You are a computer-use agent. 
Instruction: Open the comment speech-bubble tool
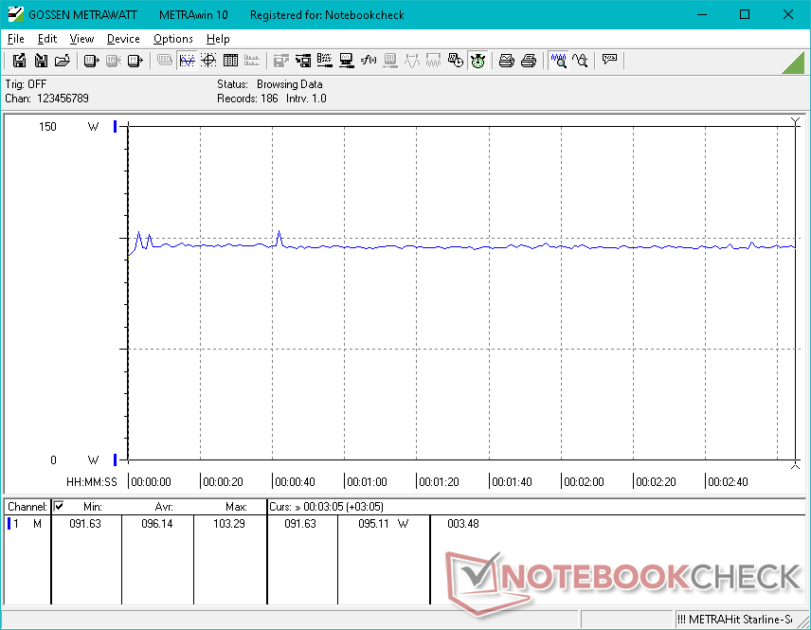[x=610, y=60]
